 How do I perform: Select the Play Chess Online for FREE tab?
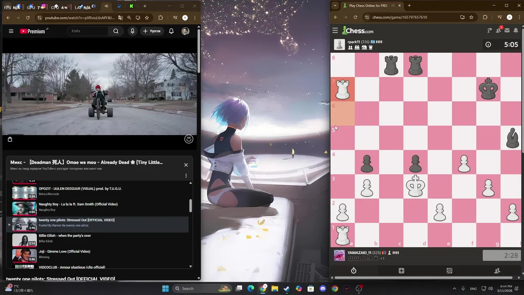click(x=368, y=6)
